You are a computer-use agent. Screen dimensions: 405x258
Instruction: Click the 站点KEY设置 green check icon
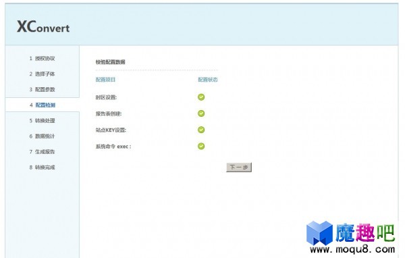(201, 130)
